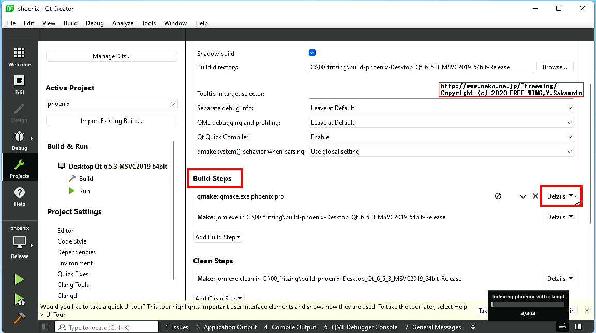Open the Edit mode
Image resolution: width=596 pixels, height=333 pixels.
click(19, 84)
